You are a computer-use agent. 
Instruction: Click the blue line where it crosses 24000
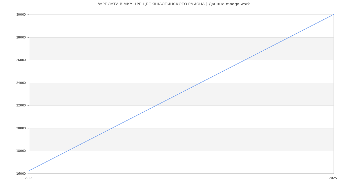[201, 83]
